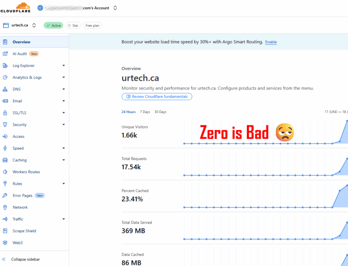Click Review Cloudflare fundamentals button
This screenshot has width=348, height=266.
tap(157, 96)
